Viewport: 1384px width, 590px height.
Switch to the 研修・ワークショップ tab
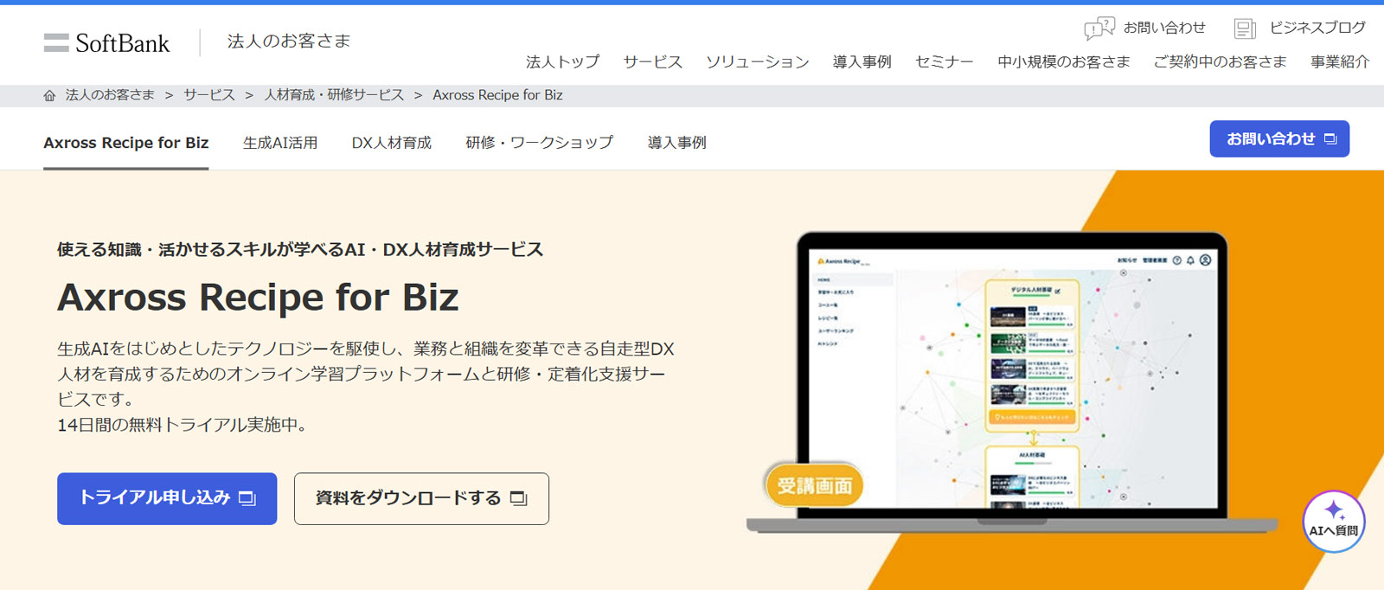click(539, 143)
